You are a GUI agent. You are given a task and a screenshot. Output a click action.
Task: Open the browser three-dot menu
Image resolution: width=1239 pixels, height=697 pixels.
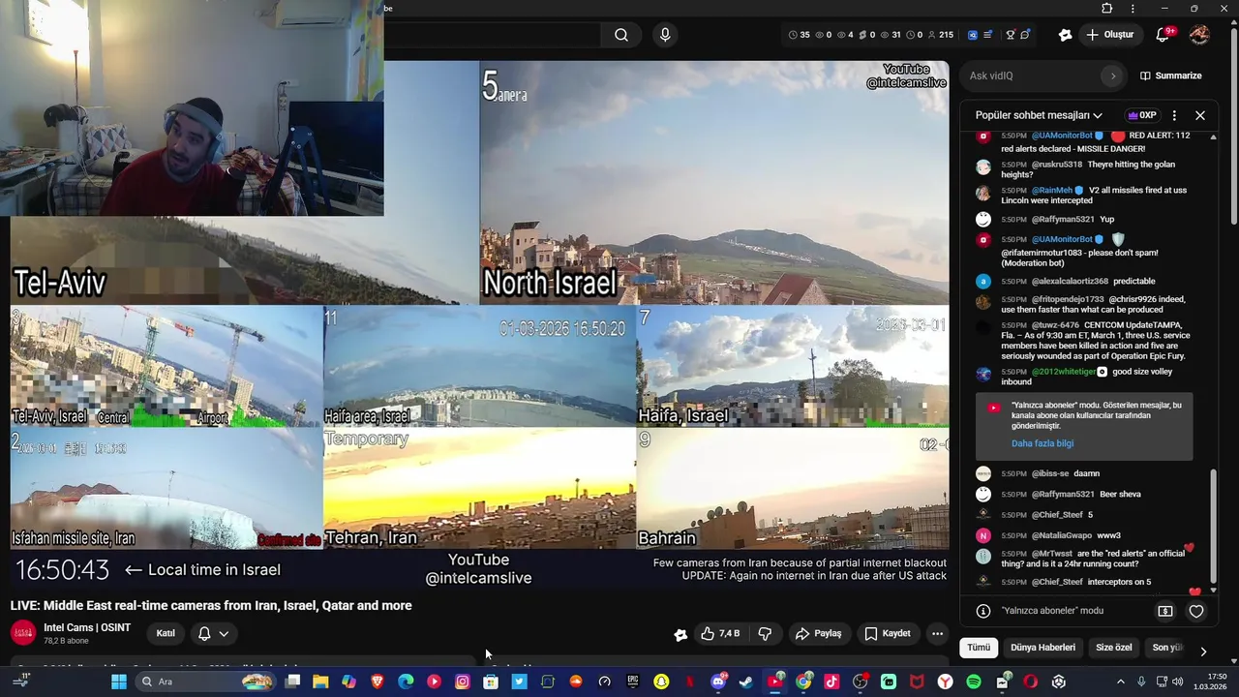[x=1133, y=9]
